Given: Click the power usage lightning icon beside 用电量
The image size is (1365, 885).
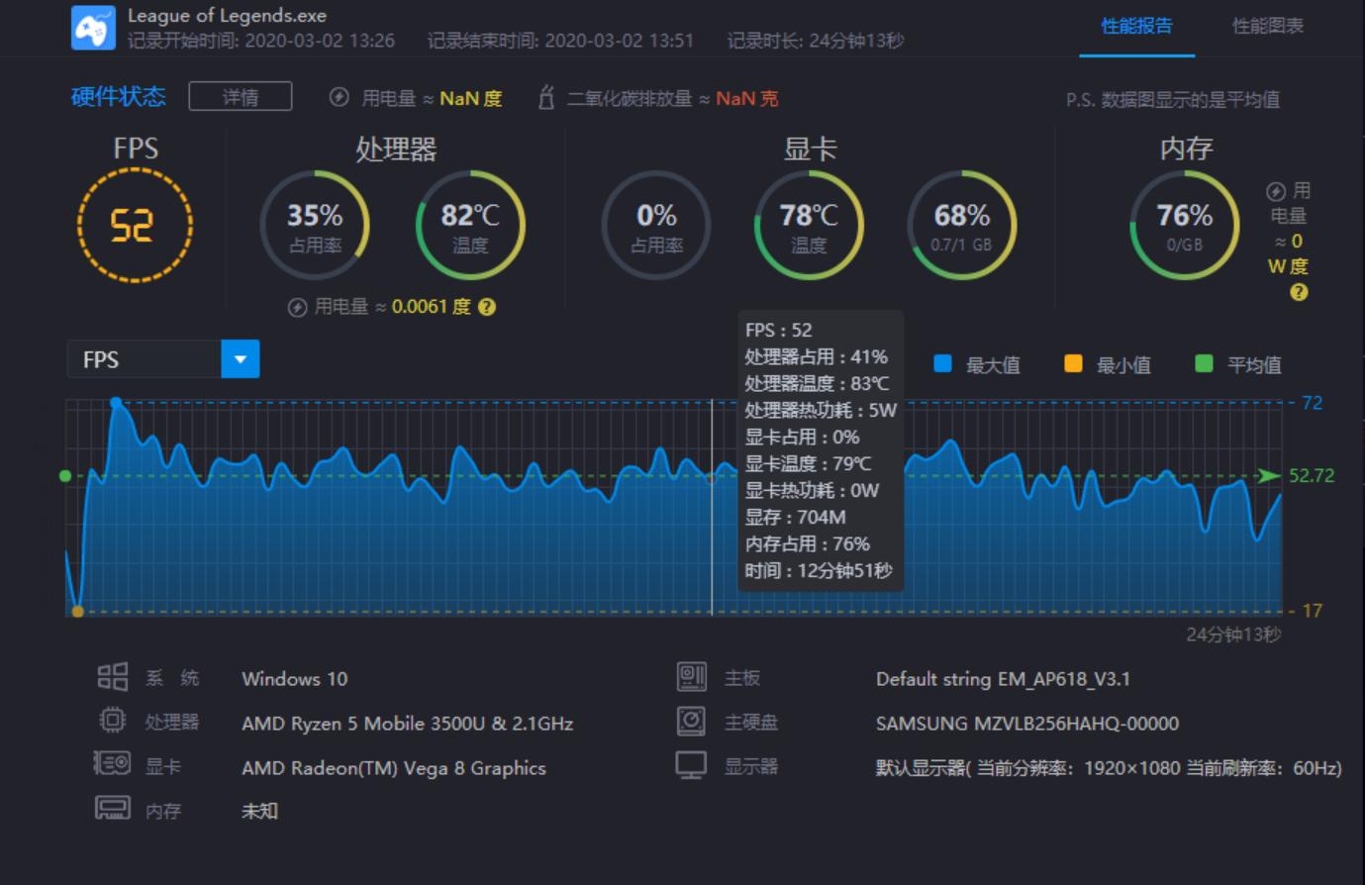Looking at the screenshot, I should [x=339, y=97].
